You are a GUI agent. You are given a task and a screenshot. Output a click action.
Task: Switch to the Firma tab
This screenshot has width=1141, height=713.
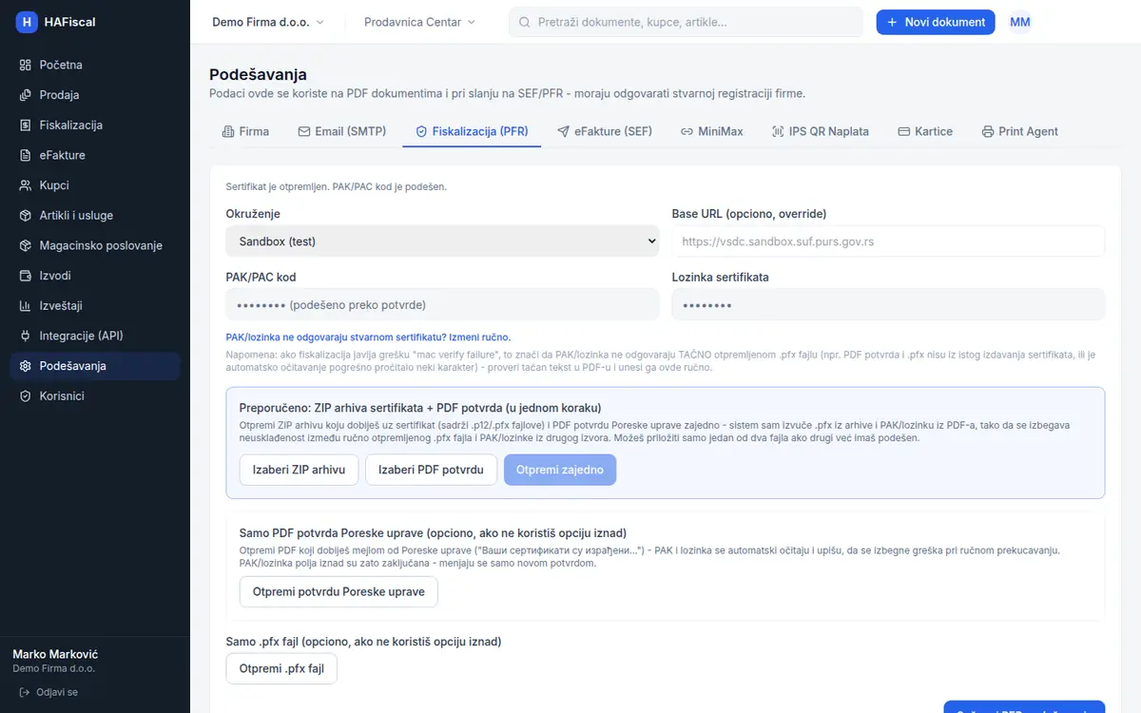point(245,131)
